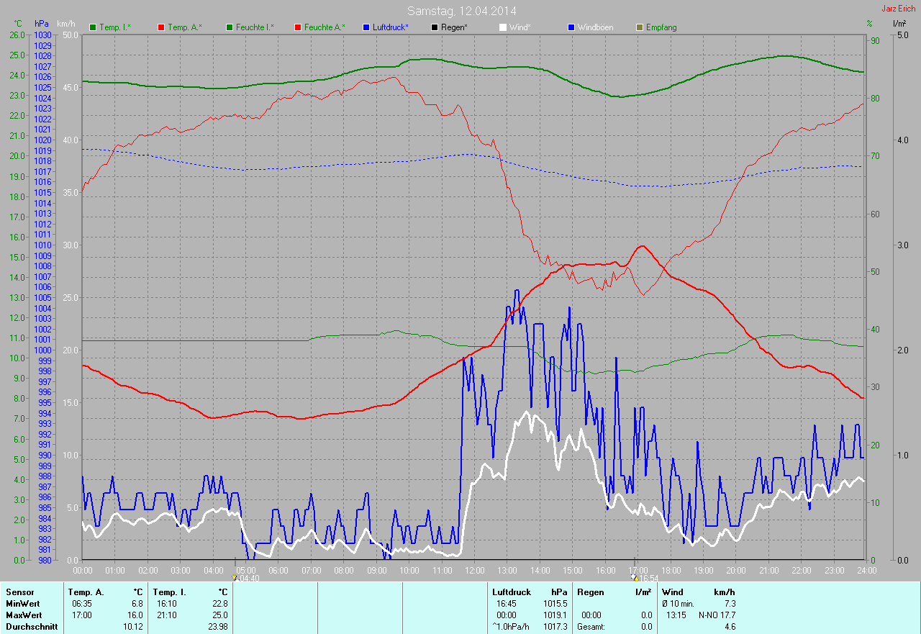Click the wind value '4.6'
Screen dimensions: 921x634
(730, 627)
